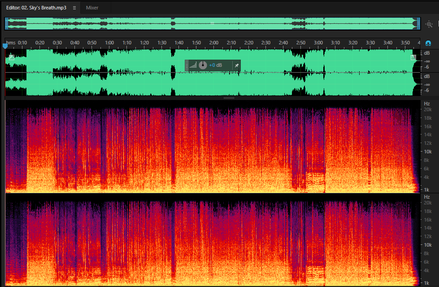Click the HUD drag grip
This screenshot has height=287, width=439.
coord(187,65)
